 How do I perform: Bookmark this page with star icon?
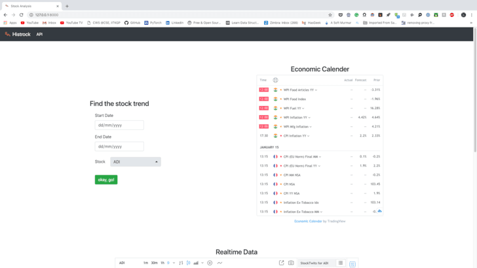(330, 14)
